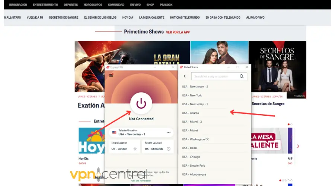Image resolution: width=335 pixels, height=186 pixels.
Task: Open the En Vivo menu item
Action: (x=135, y=5)
